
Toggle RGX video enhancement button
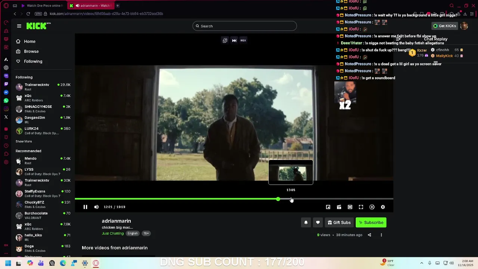point(243,40)
